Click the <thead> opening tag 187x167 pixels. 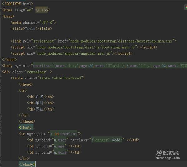pos(26,84)
